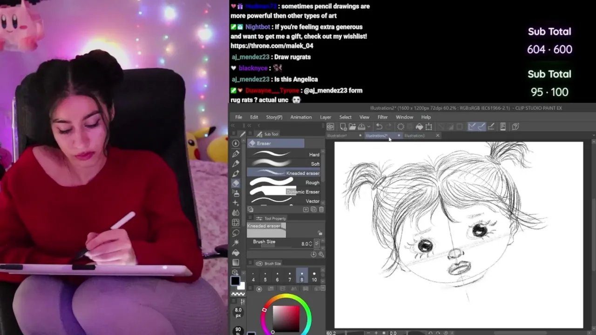The width and height of the screenshot is (596, 335).
Task: Close the Illustration3 canvas tab
Action: tap(437, 136)
